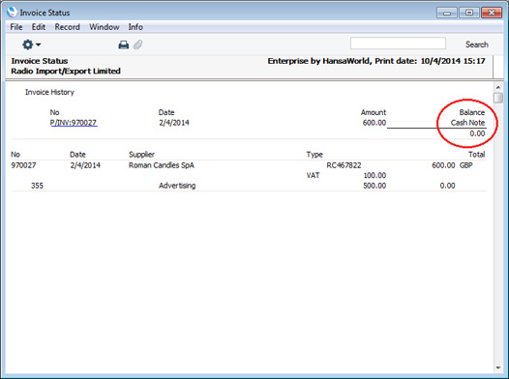Click the HansaWorld app icon in title bar
The image size is (509, 379).
click(x=12, y=12)
